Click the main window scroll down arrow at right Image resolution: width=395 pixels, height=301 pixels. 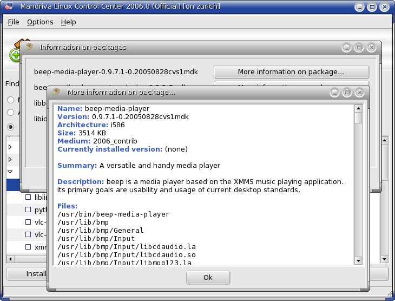point(384,259)
